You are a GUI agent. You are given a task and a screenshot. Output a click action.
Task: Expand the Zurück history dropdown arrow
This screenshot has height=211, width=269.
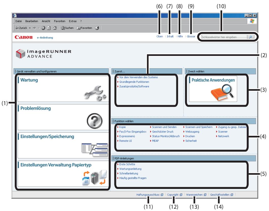(30, 28)
